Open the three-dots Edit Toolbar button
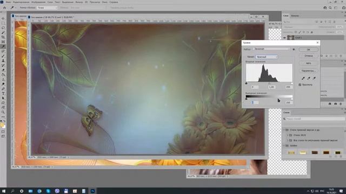Image resolution: width=346 pixels, height=194 pixels. 3,117
